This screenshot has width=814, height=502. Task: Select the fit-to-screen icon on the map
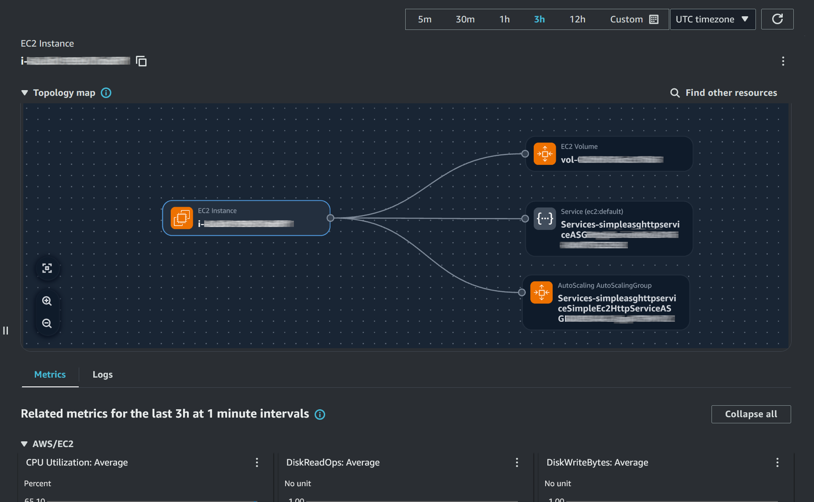pos(48,268)
